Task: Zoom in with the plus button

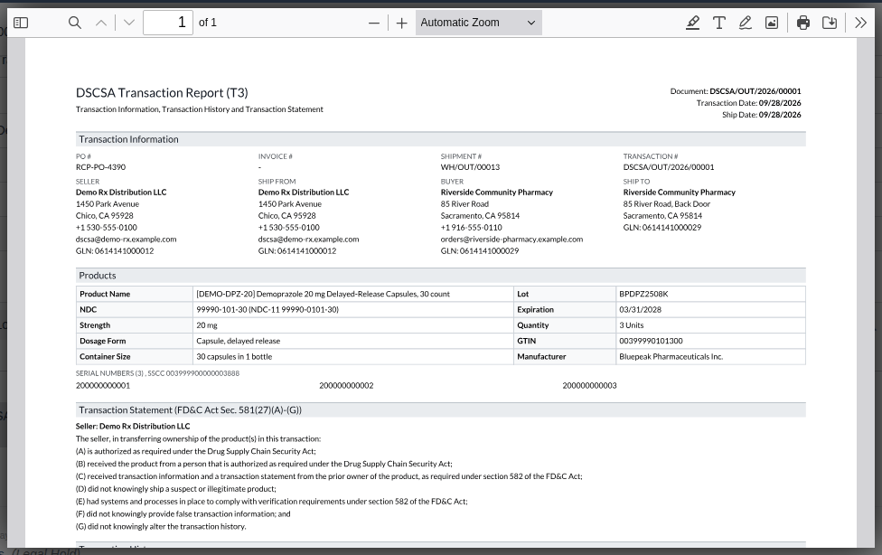Action: point(401,24)
